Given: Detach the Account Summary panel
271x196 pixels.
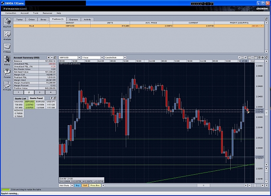Looking at the screenshot, I should click(55, 57).
